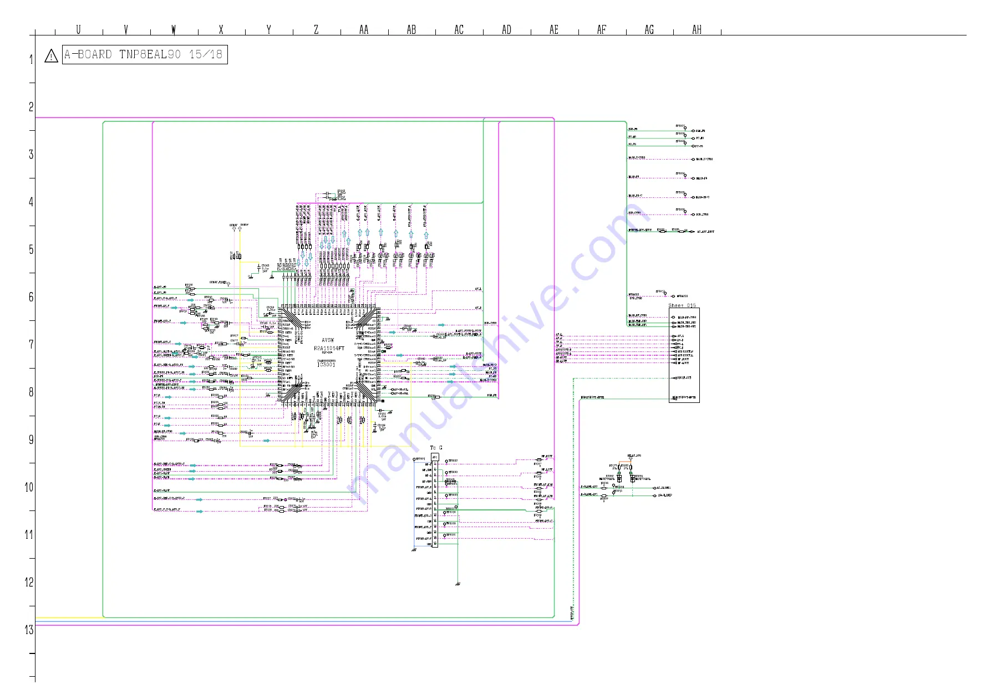
Task: Click row number 5 on the ruler
Action: [x=31, y=250]
